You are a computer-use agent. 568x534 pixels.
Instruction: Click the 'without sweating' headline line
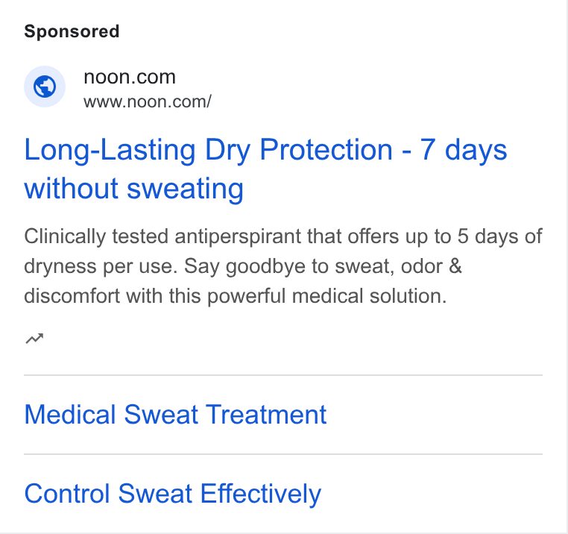tap(133, 189)
